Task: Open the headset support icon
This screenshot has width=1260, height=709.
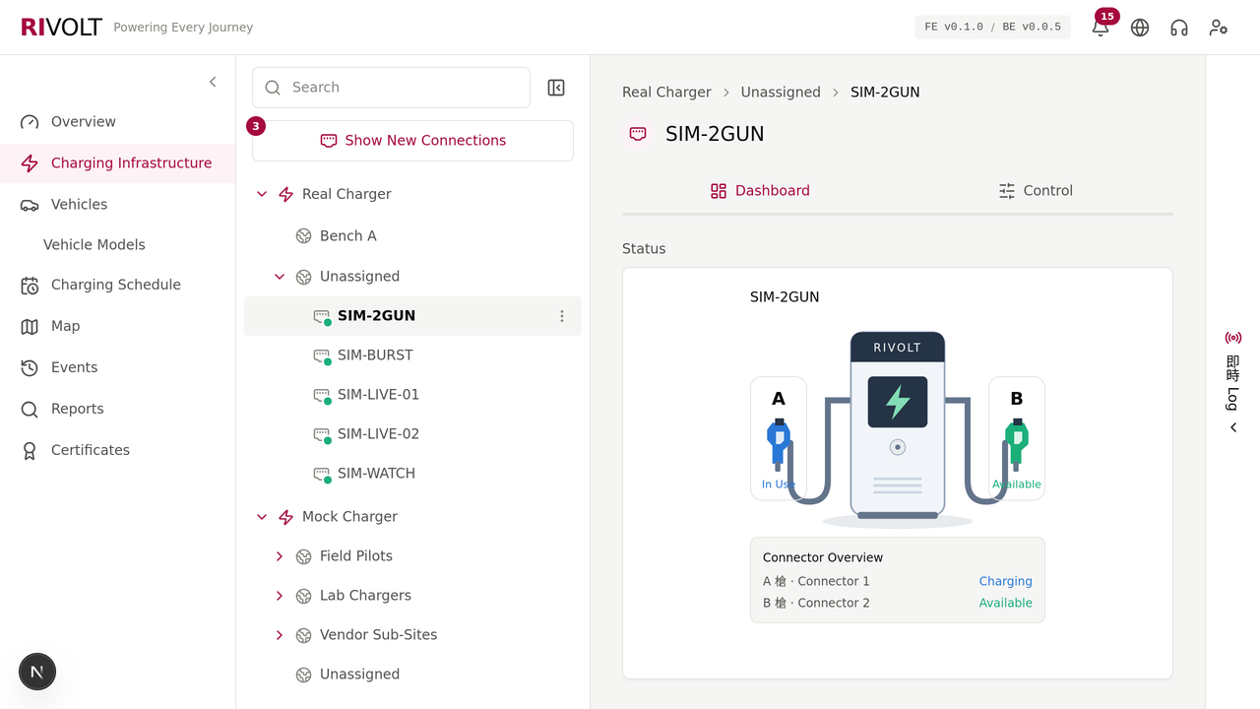Action: [x=1179, y=28]
